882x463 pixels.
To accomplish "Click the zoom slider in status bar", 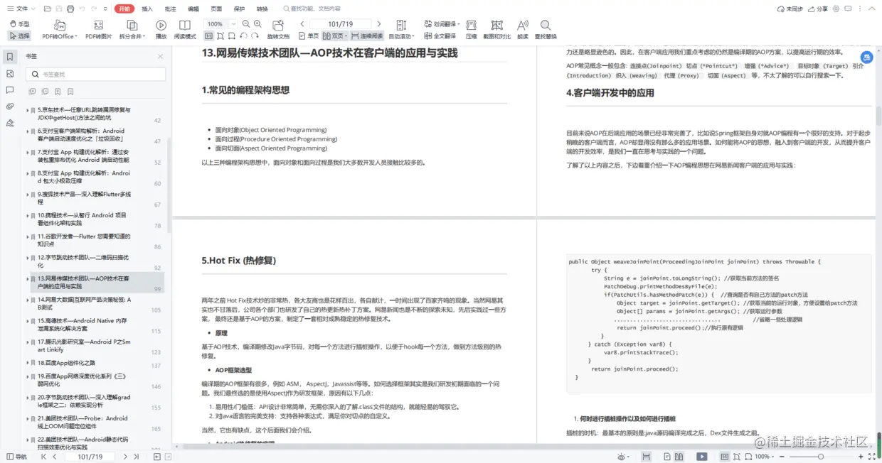I will (820, 457).
